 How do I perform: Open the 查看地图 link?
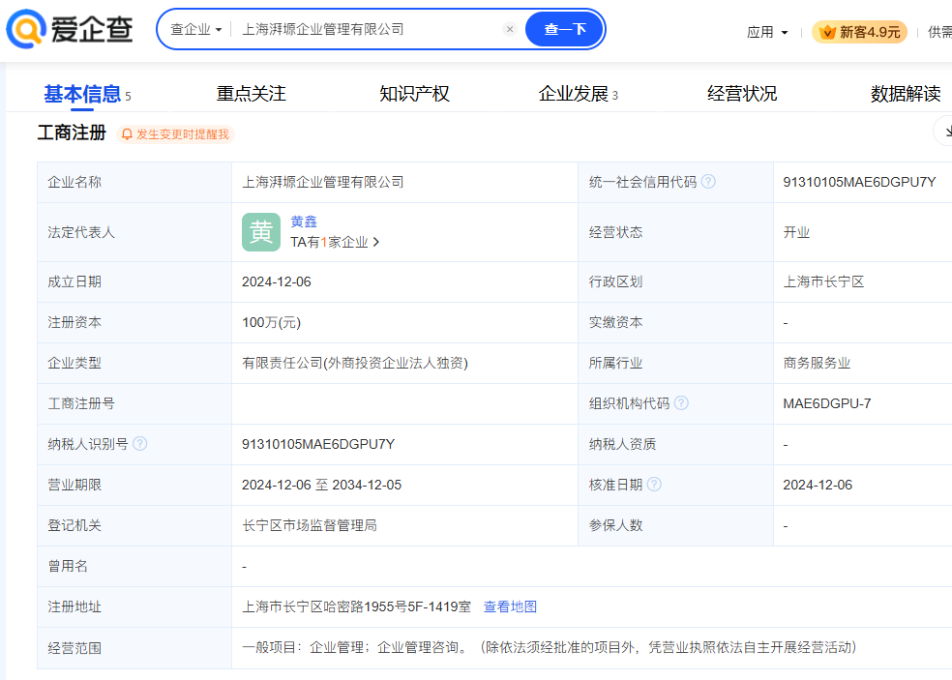tap(510, 606)
